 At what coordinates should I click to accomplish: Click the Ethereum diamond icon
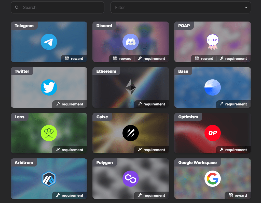coord(131,87)
